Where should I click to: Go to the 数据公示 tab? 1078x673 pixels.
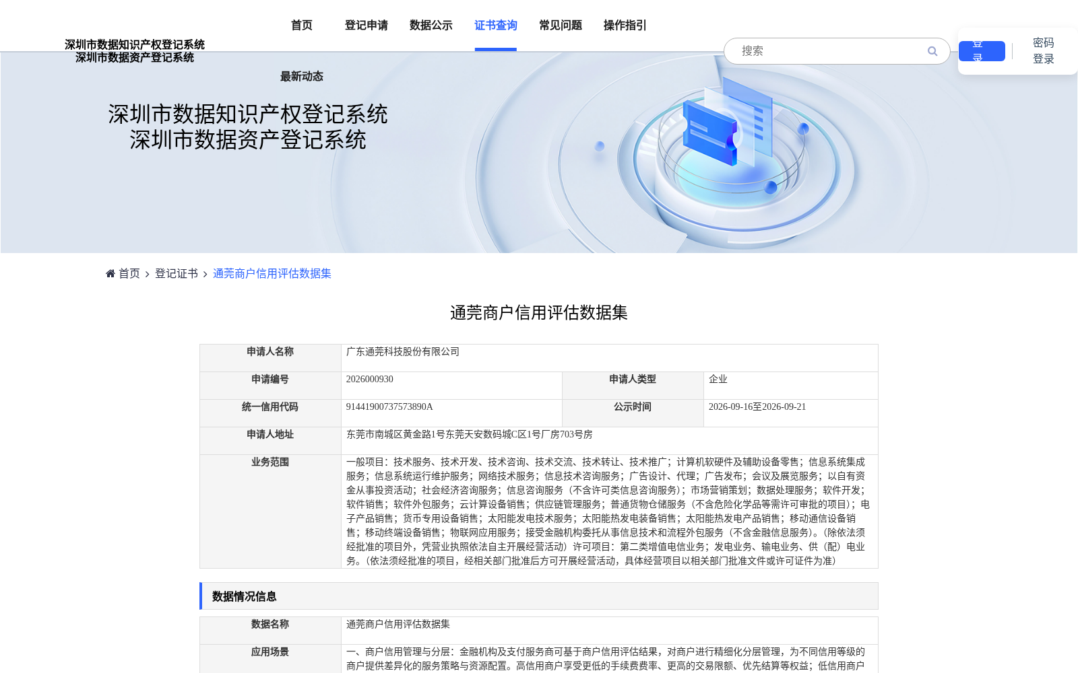[x=431, y=26]
